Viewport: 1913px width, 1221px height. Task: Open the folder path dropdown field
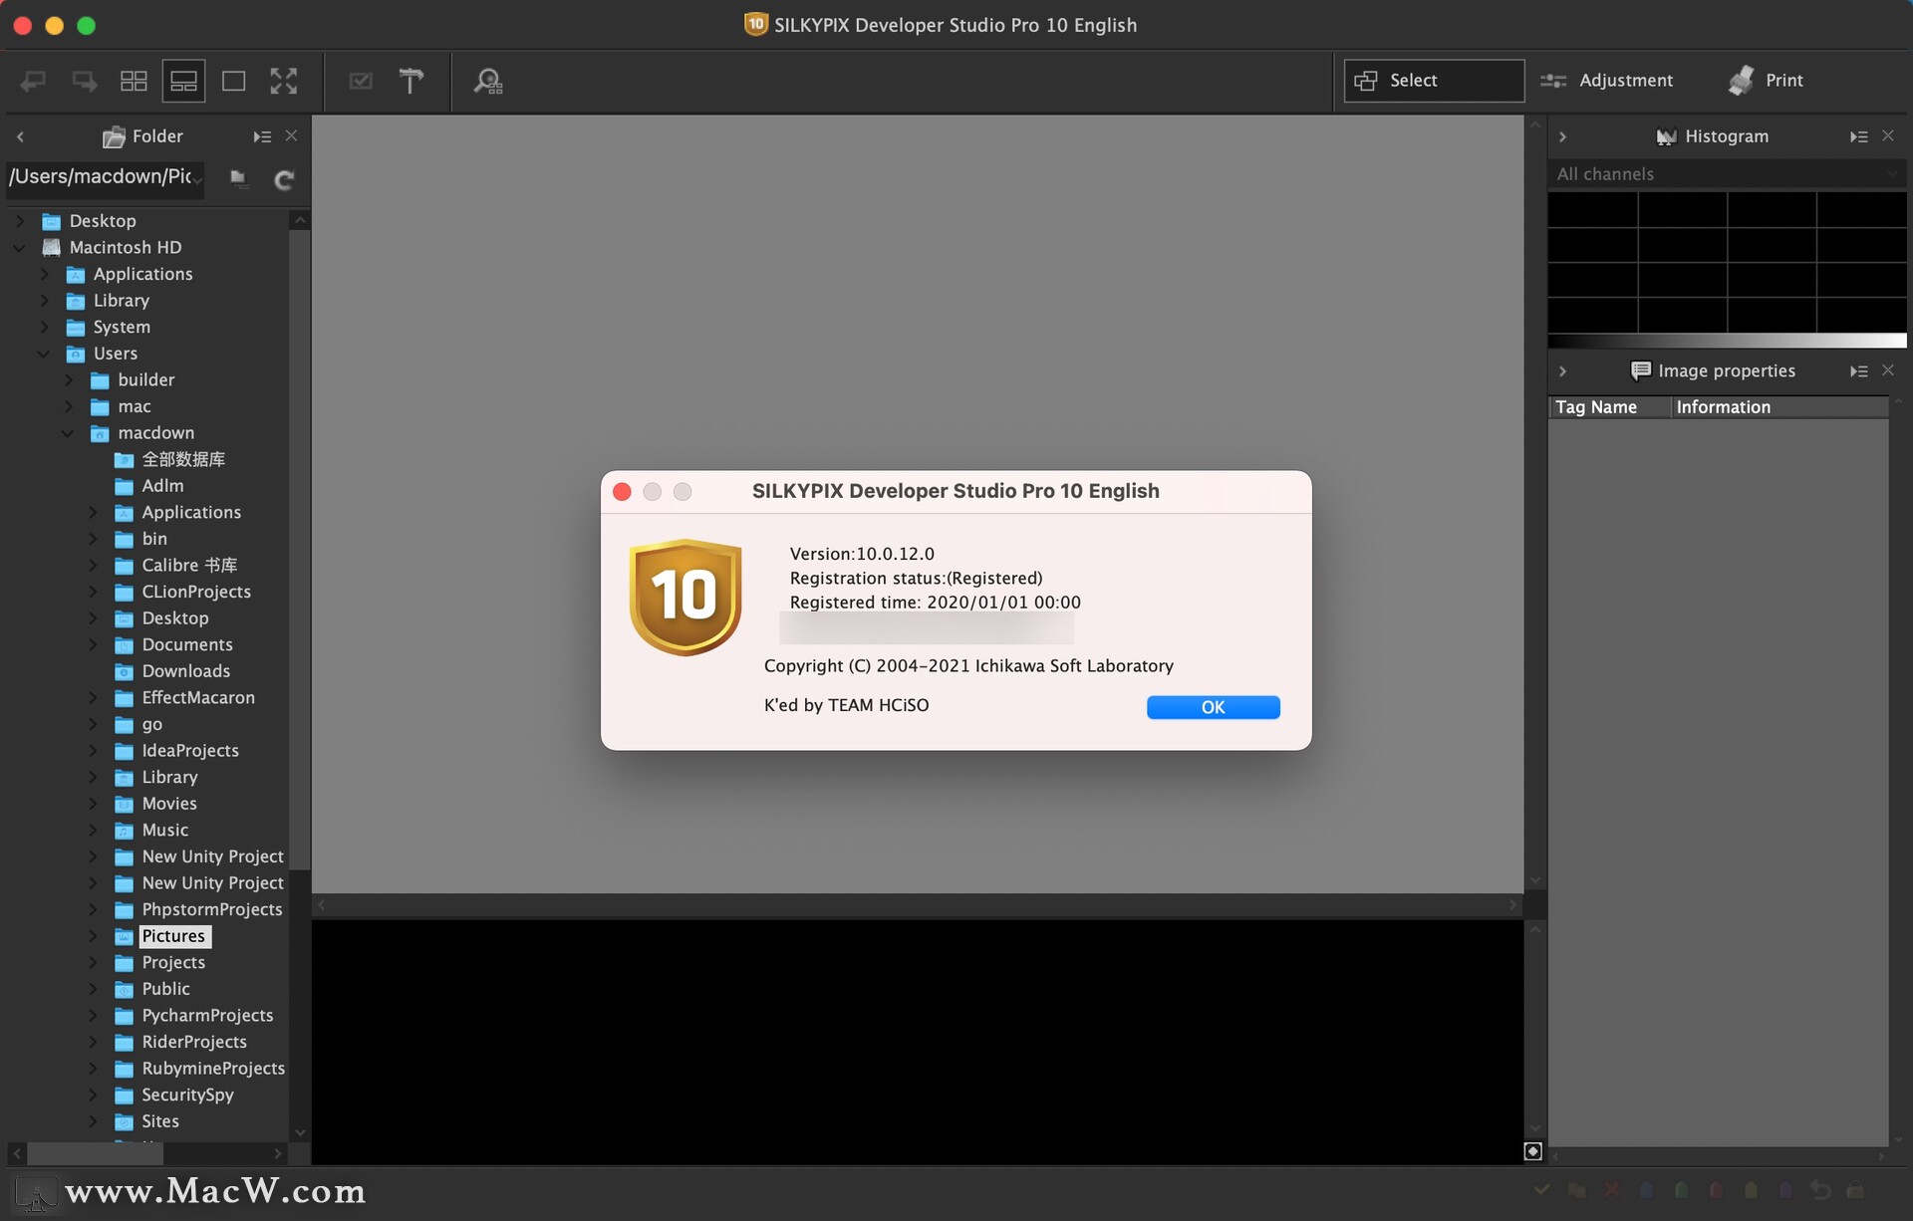pos(106,177)
